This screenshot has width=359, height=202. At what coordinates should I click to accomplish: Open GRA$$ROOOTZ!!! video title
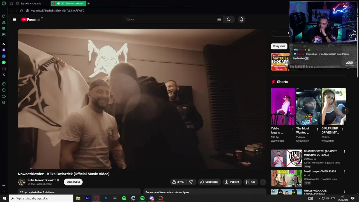point(320,153)
